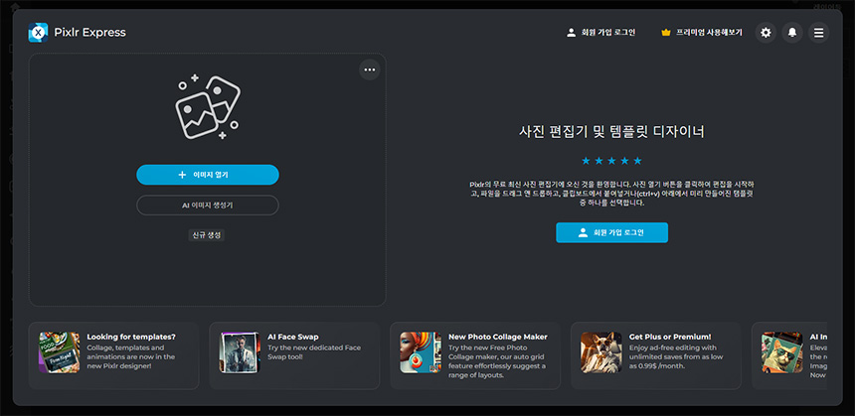The height and width of the screenshot is (416, 855).
Task: Click the Pixlr Express logo icon
Action: click(x=38, y=33)
